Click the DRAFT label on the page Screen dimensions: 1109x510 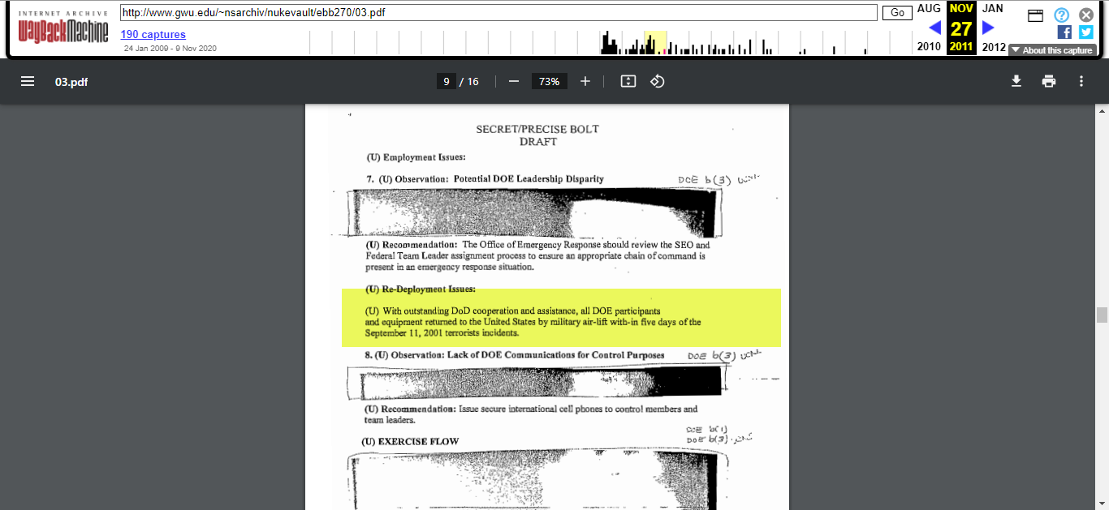(538, 141)
